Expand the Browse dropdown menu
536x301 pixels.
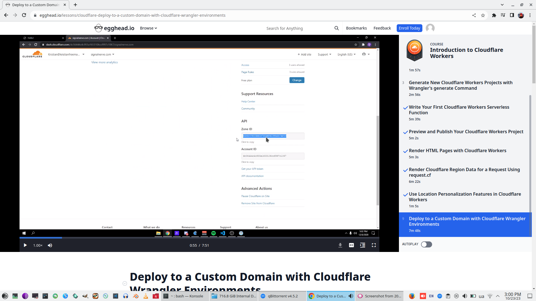[x=148, y=28]
